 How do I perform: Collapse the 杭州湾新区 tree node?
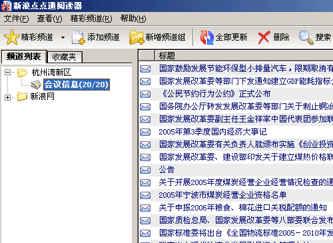pos(7,72)
